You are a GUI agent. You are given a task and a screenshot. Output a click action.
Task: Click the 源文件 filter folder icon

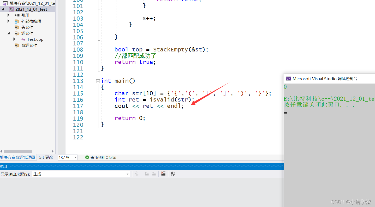click(17, 33)
